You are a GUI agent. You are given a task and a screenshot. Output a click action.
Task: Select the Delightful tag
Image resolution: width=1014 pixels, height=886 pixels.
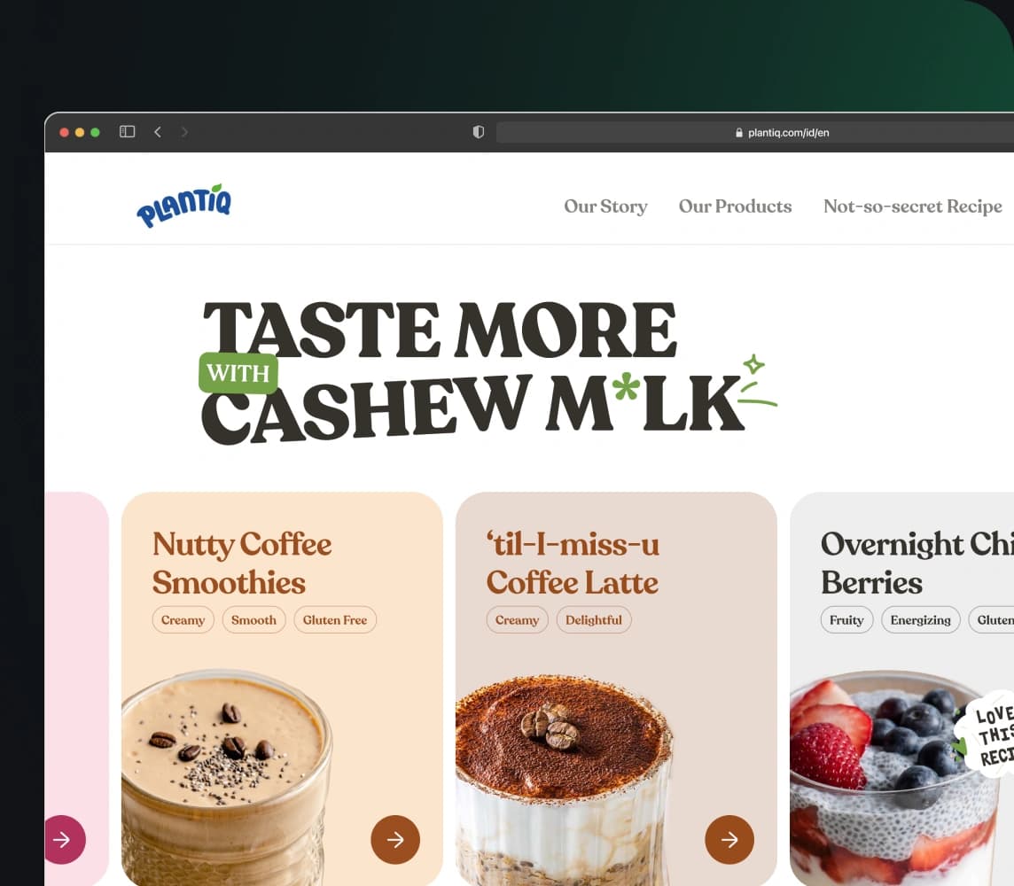[594, 619]
